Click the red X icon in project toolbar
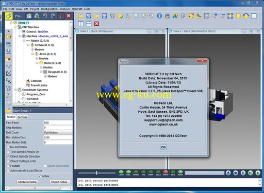This screenshot has width=264, height=193. tap(69, 16)
